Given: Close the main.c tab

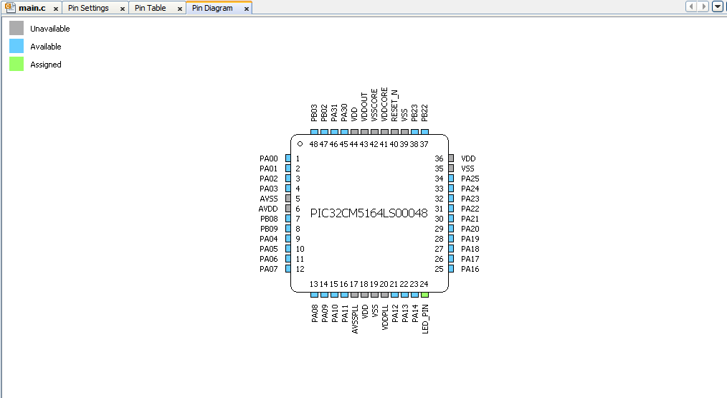Looking at the screenshot, I should [x=56, y=9].
